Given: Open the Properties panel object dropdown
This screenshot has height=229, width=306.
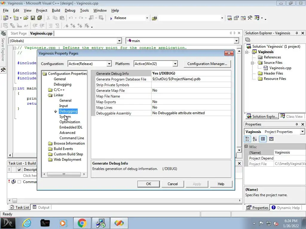Looking at the screenshot, I should (302, 131).
